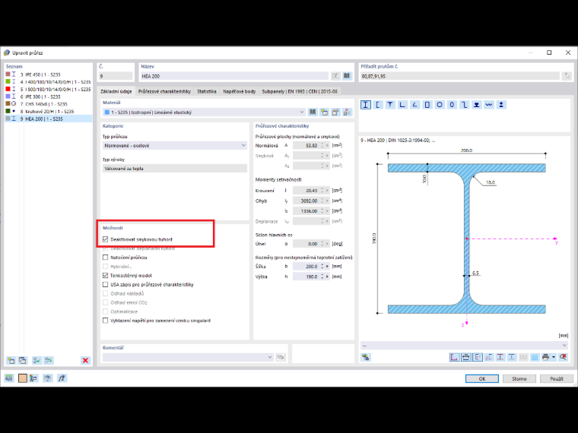Open units and decimal places icon
The height and width of the screenshot is (433, 578).
click(9, 378)
